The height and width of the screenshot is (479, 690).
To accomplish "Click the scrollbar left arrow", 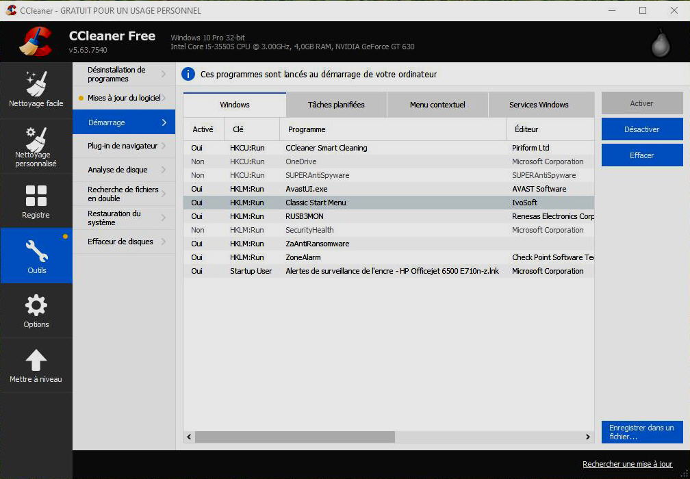I will coord(189,437).
